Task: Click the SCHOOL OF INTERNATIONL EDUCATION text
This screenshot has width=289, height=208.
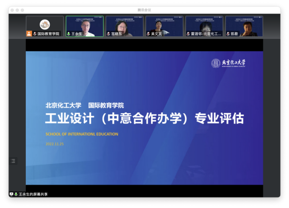Action: (82, 134)
